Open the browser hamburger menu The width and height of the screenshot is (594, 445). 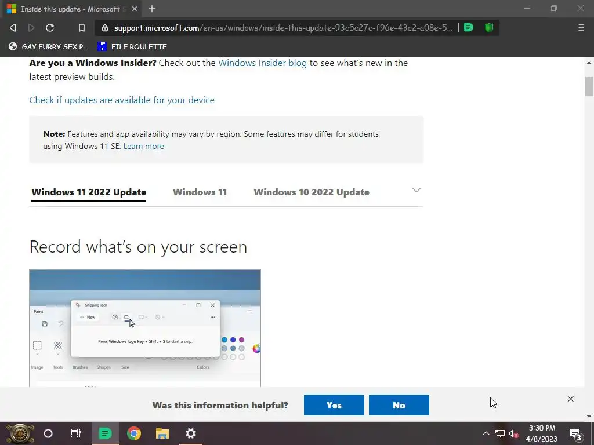point(581,28)
